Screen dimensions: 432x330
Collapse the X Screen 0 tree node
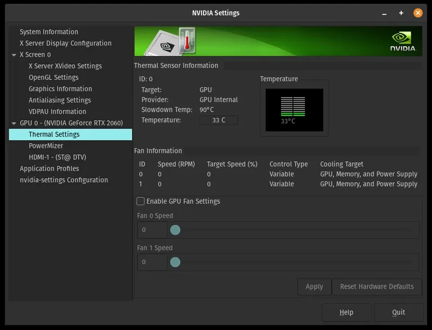(14, 54)
